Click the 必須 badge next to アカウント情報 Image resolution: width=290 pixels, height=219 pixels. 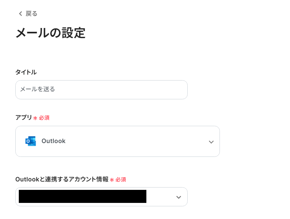(121, 179)
